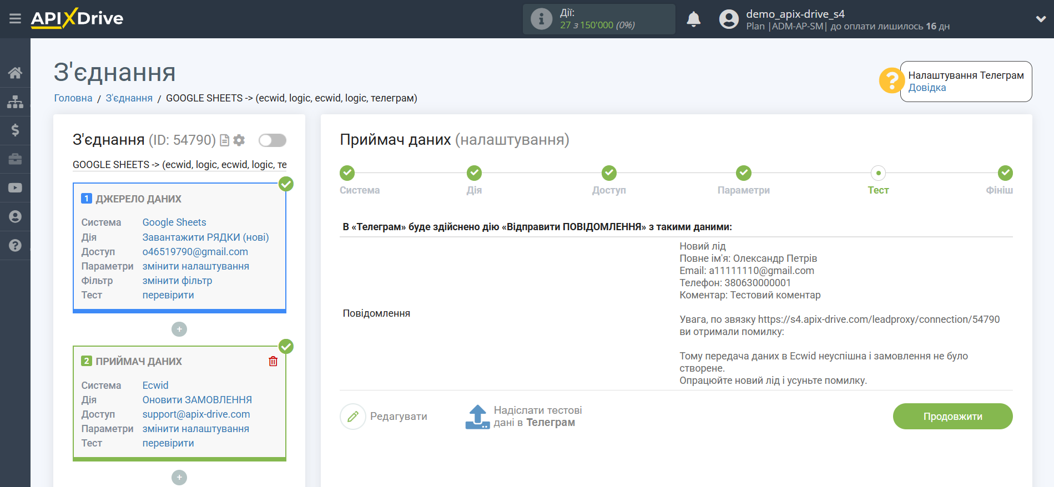1054x487 pixels.
Task: Open YouTube video sidebar icon
Action: point(15,188)
